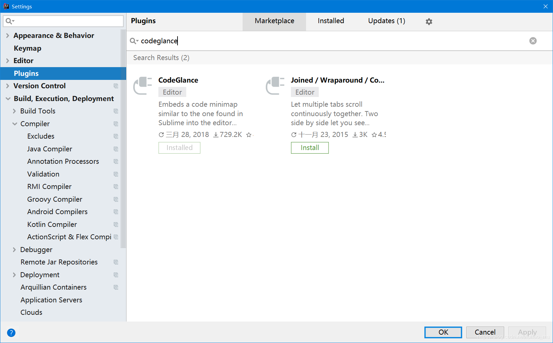Screen dimensions: 553x343
Task: Cancel the Settings dialog
Action: click(485, 332)
